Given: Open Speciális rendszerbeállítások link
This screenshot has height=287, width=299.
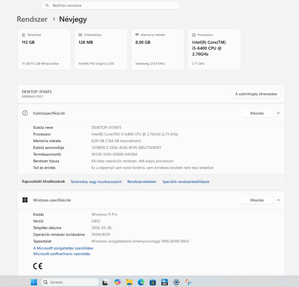Looking at the screenshot, I should (186, 182).
